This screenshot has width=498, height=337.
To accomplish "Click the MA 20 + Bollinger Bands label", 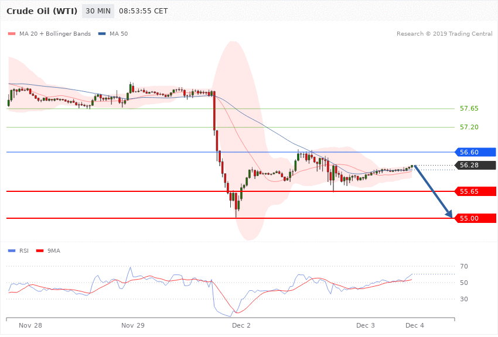I will pos(55,33).
